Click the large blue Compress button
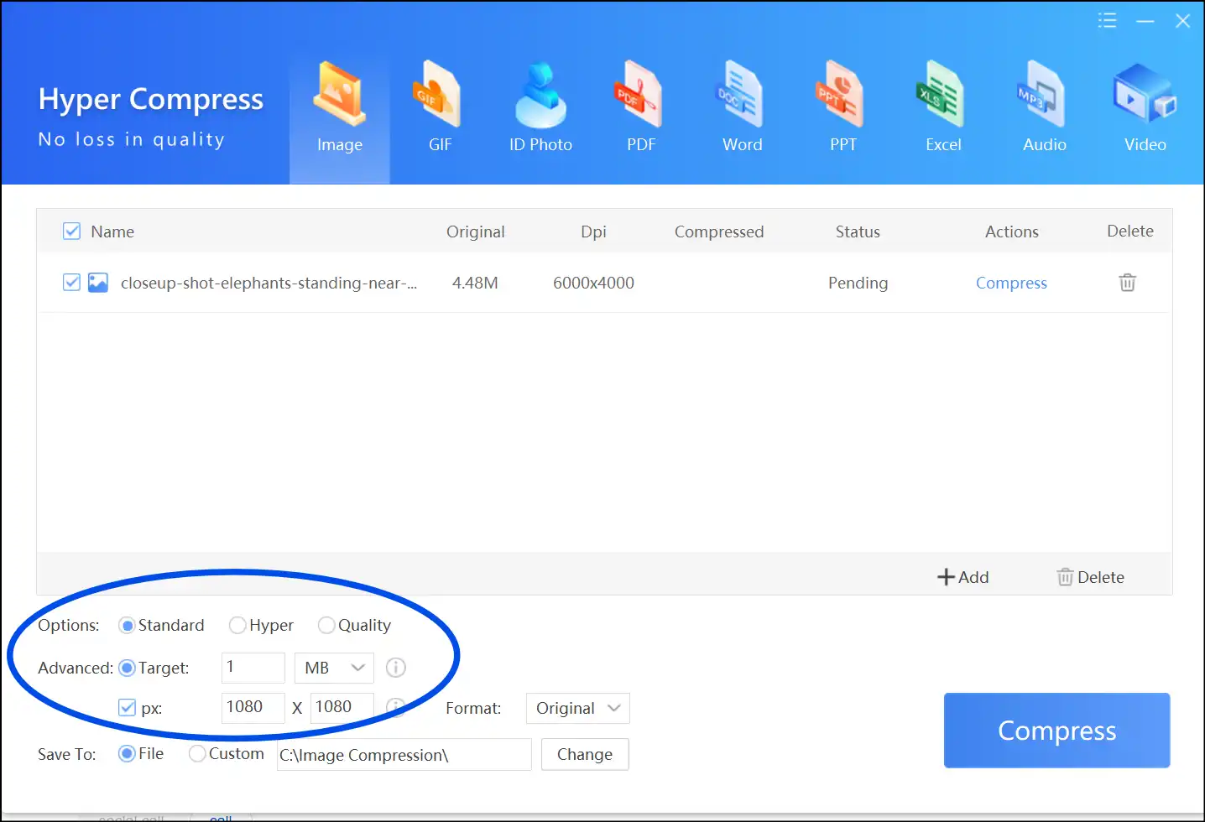 [1056, 731]
